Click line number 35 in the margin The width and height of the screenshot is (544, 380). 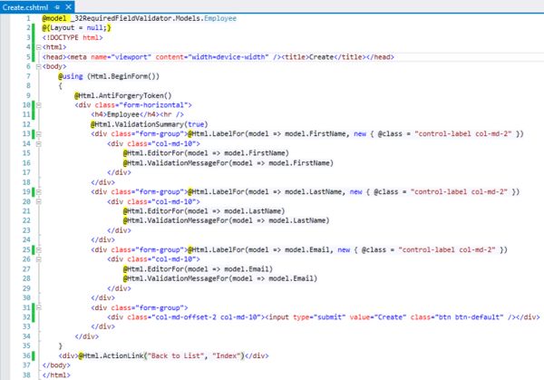26,346
